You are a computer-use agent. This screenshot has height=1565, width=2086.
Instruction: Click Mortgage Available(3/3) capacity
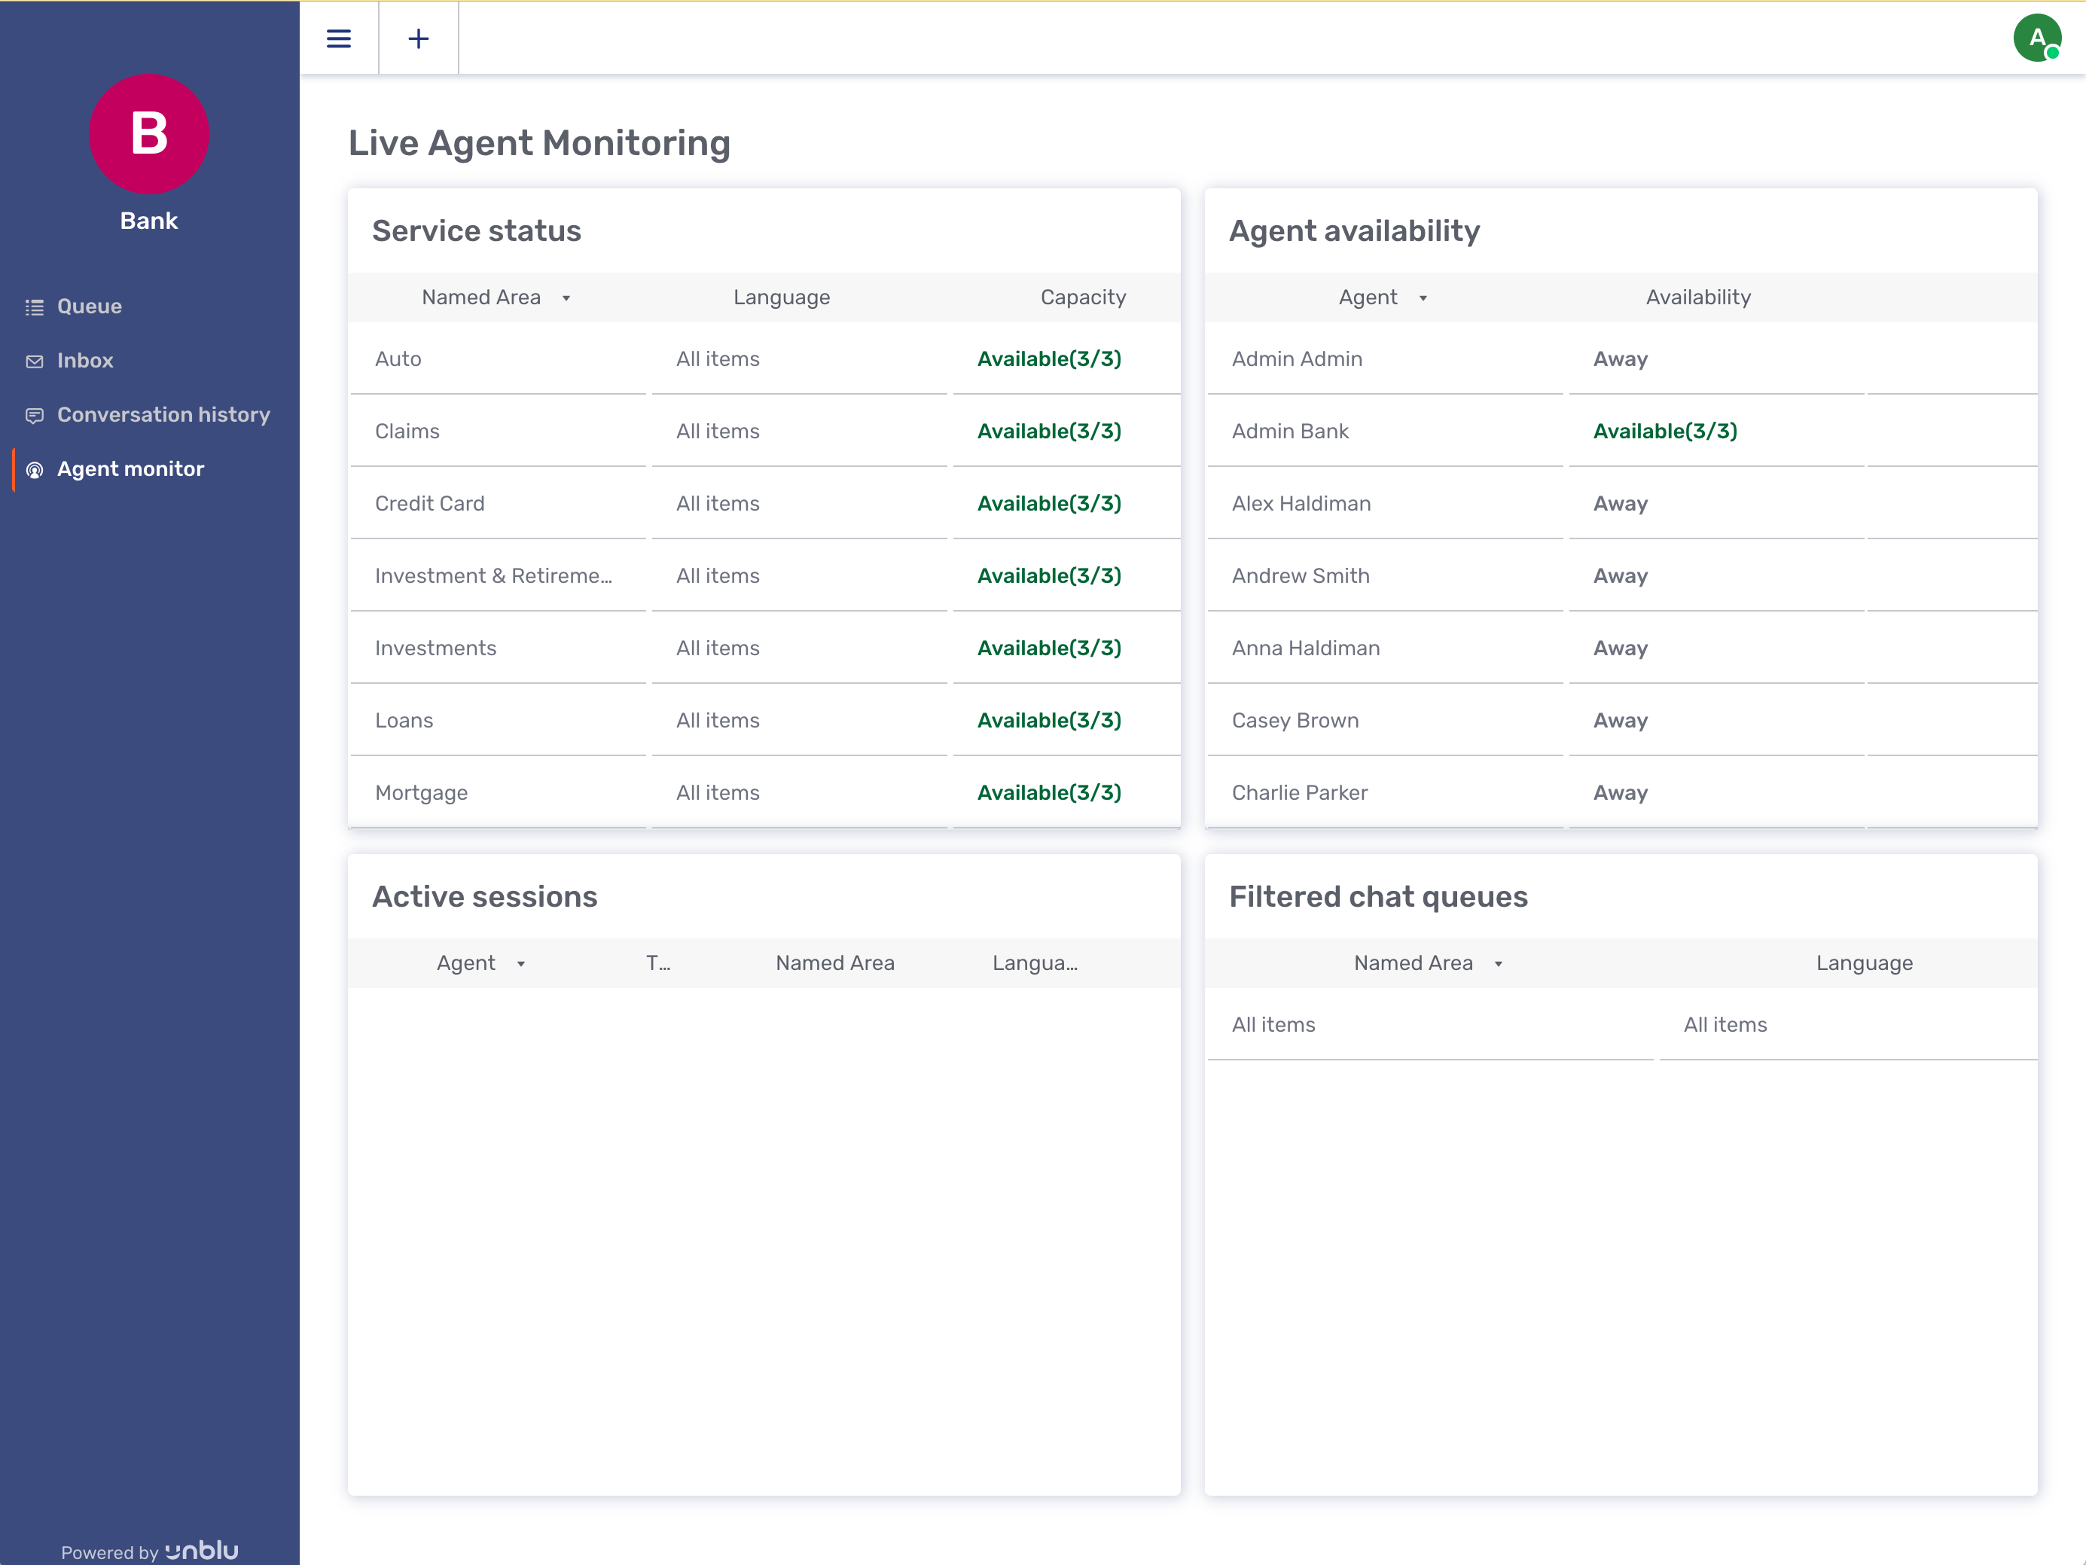click(1049, 792)
